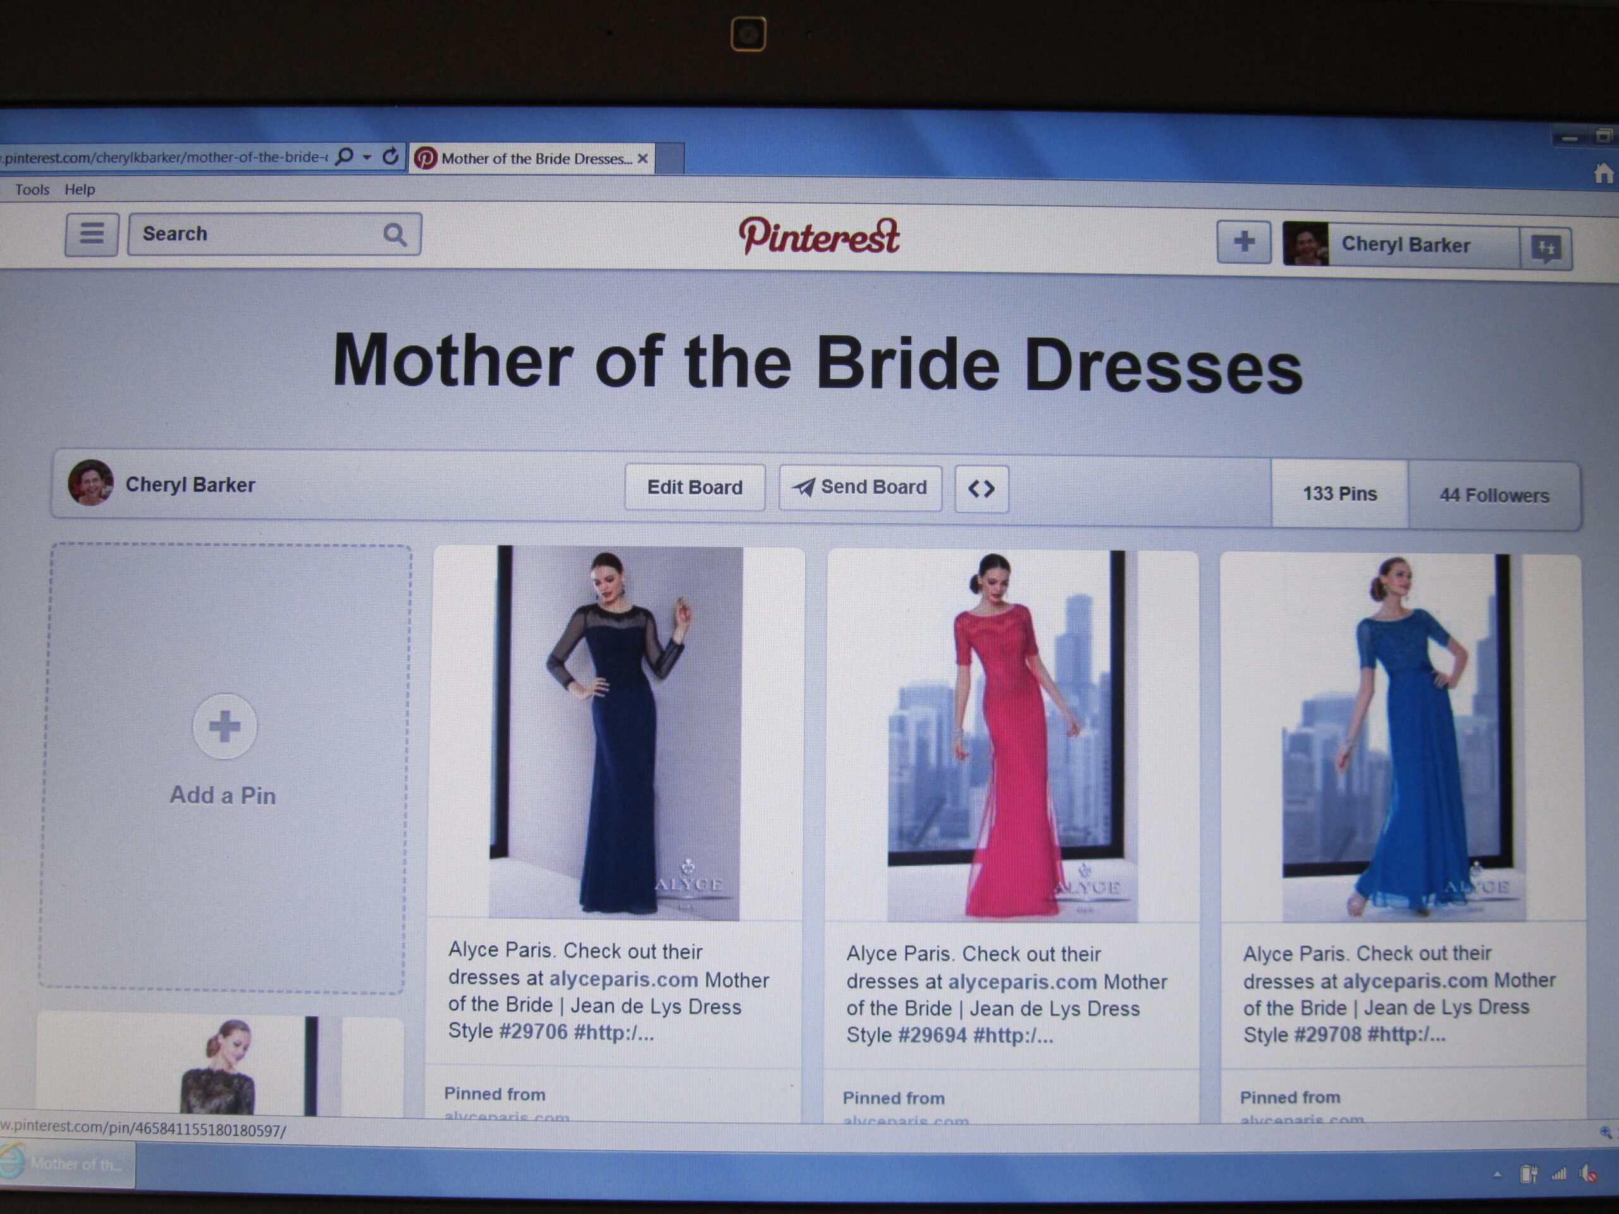Image resolution: width=1619 pixels, height=1214 pixels.
Task: Click the volume icon in system tray
Action: (x=1587, y=1175)
